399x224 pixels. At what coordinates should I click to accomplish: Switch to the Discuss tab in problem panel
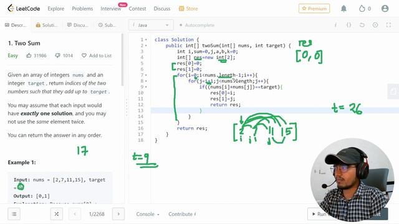[x=77, y=25]
